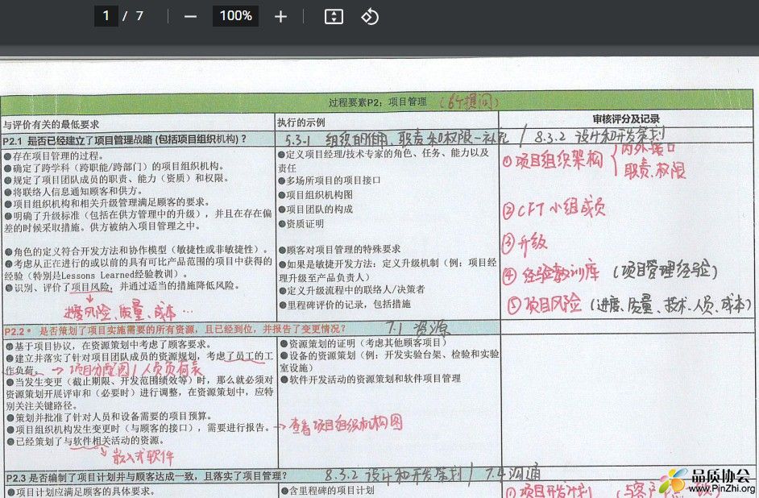Screen dimensions: 759x498
Task: Click the 100% zoom level field
Action: click(235, 16)
